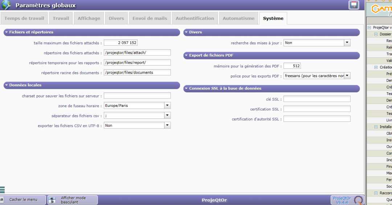Image resolution: width=392 pixels, height=205 pixels.
Task: Switch to the Envoi de mails tab
Action: coord(150,18)
